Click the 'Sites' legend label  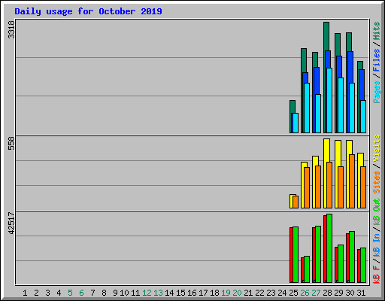pyautogui.click(x=376, y=182)
